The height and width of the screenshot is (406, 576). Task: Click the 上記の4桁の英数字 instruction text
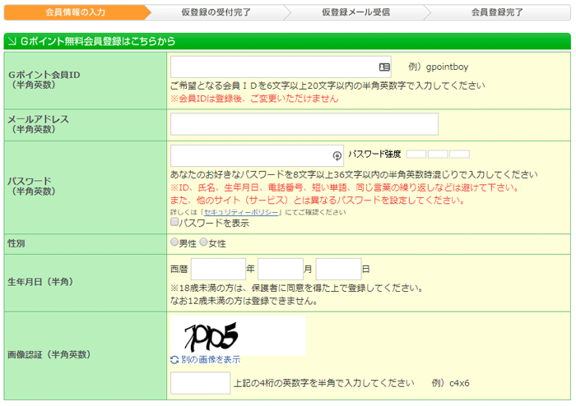pos(324,383)
